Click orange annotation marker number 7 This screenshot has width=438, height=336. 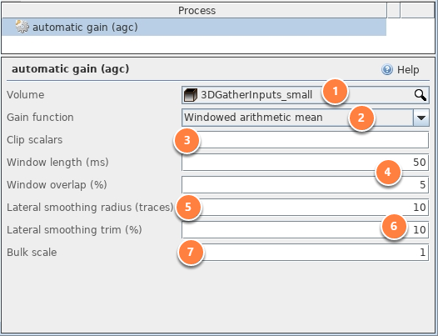tap(191, 252)
